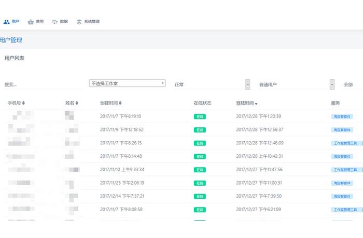Sort by 创建时间 using its sort arrows

point(120,103)
